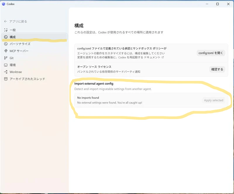Click the Apply selected button
Screen dimensions: 234x194
point(214,100)
